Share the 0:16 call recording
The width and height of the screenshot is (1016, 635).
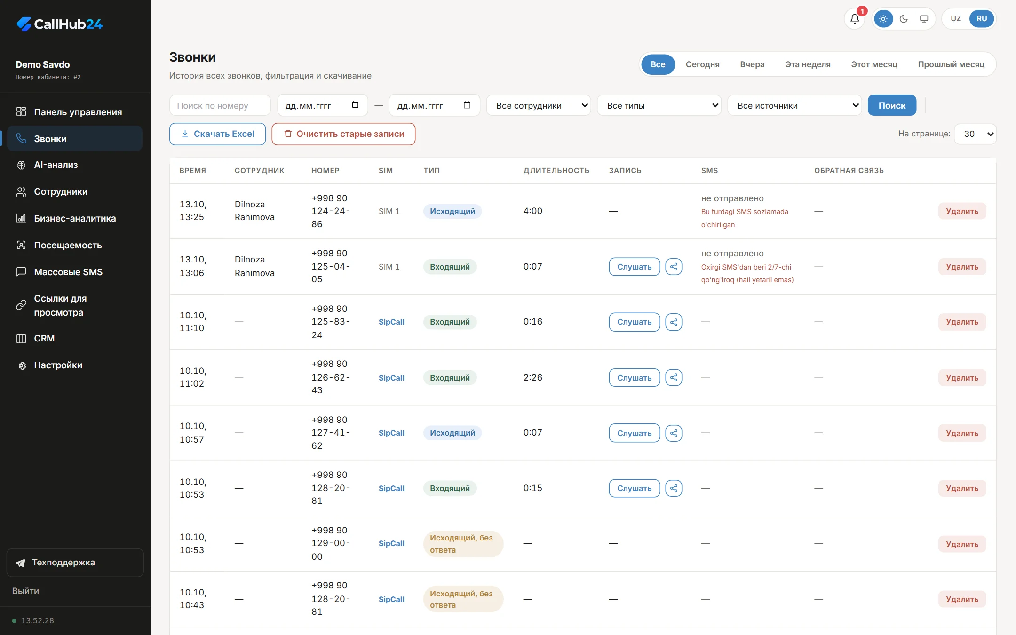coord(674,322)
